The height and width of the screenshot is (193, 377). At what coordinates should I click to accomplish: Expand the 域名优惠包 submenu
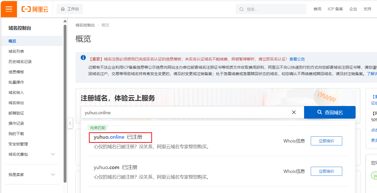pyautogui.click(x=53, y=154)
